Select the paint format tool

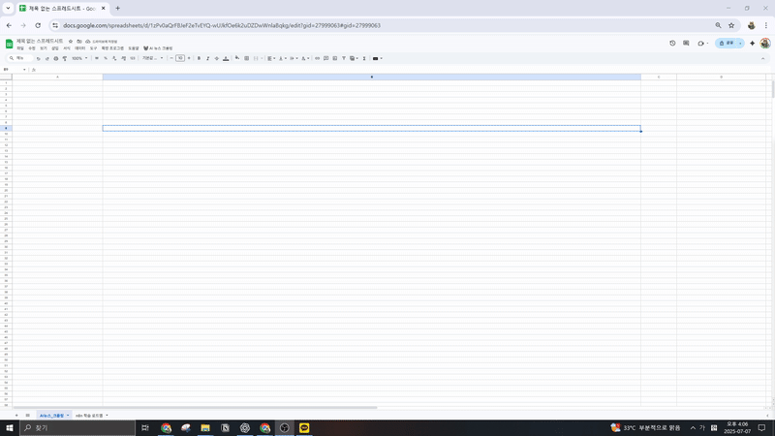pos(65,58)
